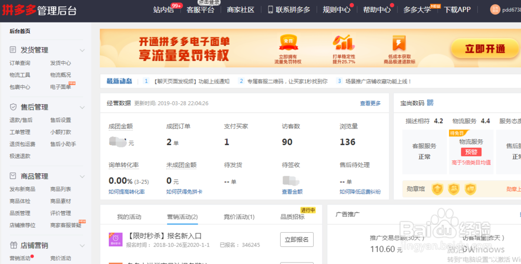
Task: Open 下载APP in top navigation
Action: 457,10
